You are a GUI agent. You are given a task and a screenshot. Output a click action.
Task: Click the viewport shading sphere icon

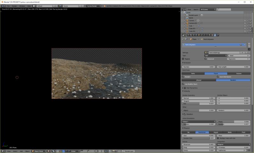tap(49, 151)
